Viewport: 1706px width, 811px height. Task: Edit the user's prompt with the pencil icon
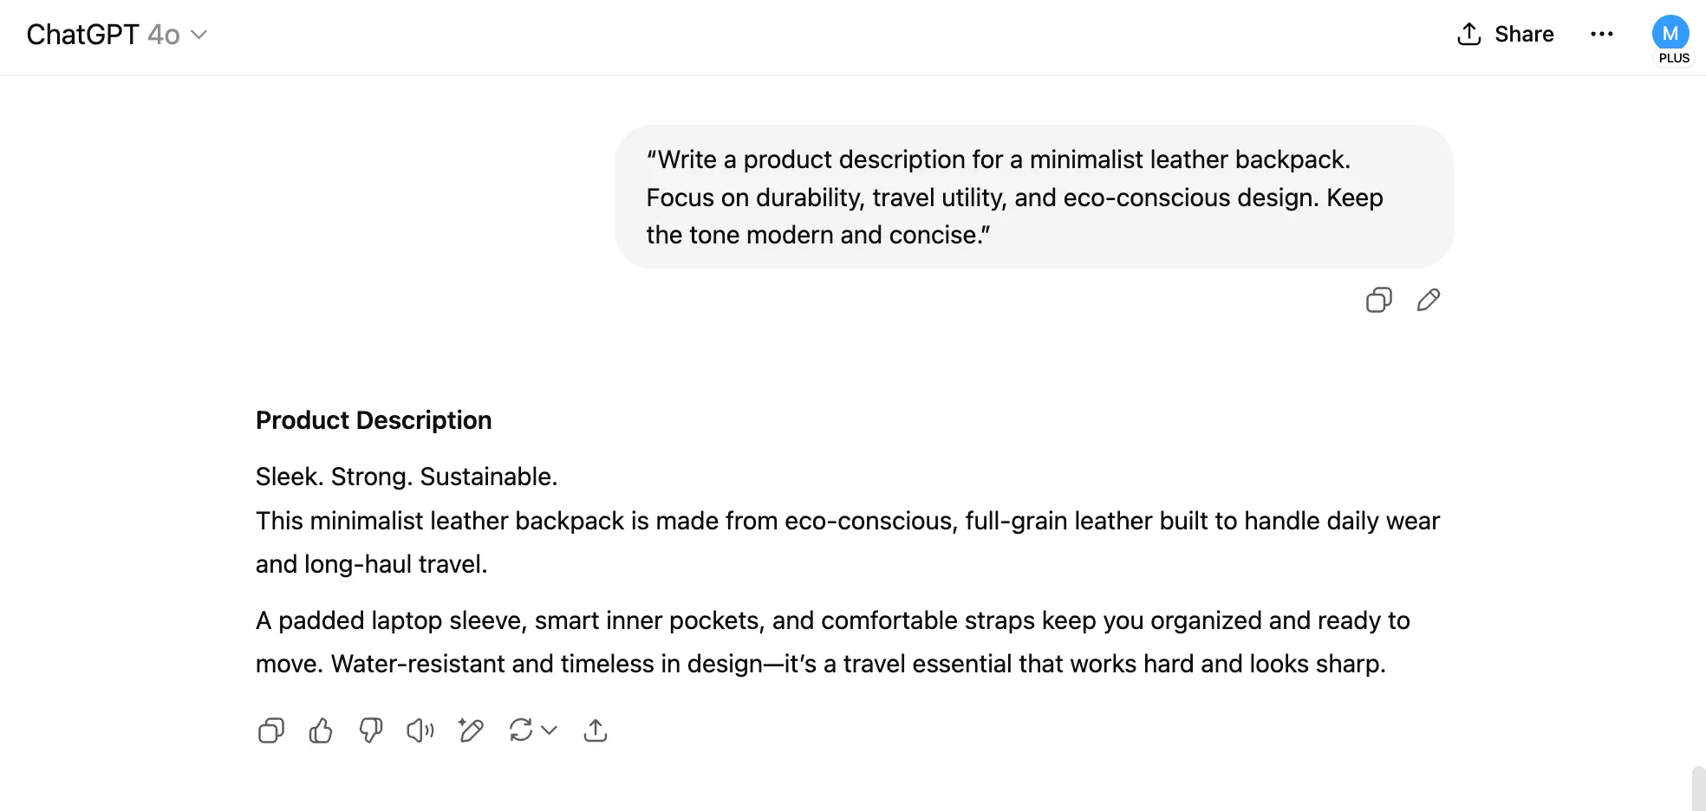1429,300
